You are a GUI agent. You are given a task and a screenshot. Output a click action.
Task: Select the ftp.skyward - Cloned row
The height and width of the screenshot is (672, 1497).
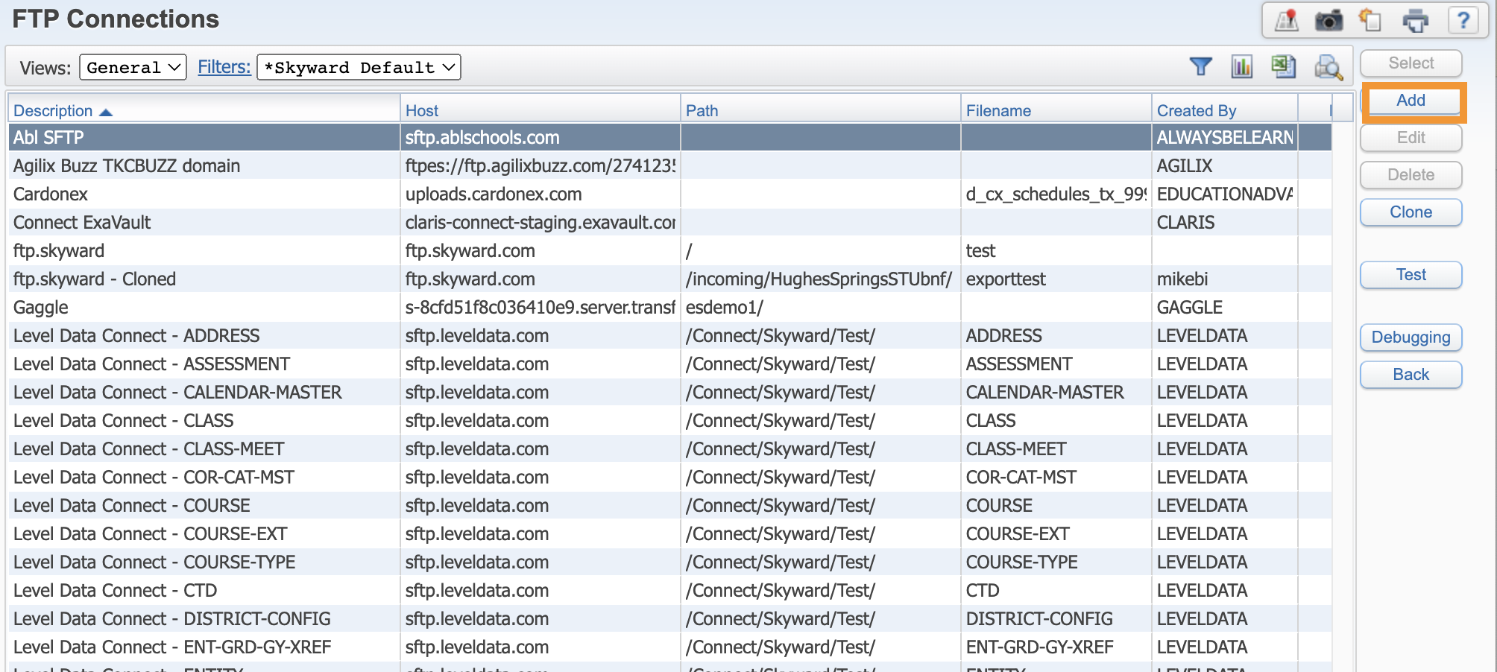669,279
